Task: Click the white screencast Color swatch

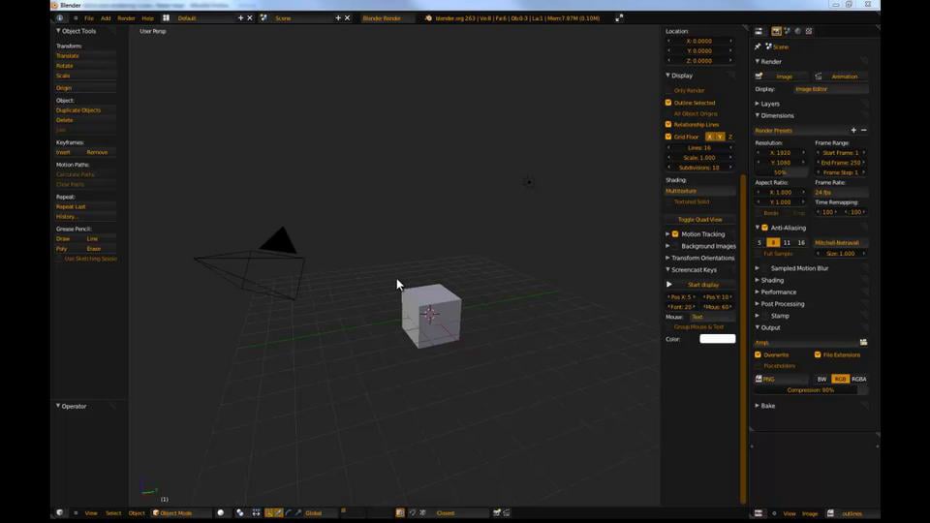Action: (718, 339)
